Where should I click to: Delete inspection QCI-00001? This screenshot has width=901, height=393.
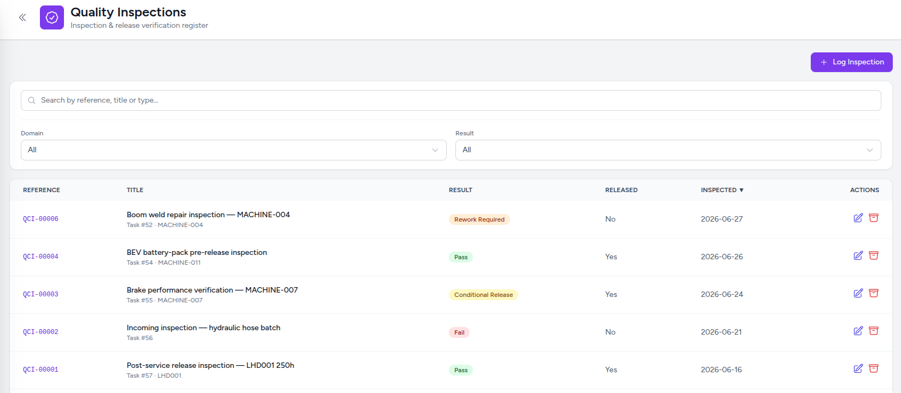(874, 368)
